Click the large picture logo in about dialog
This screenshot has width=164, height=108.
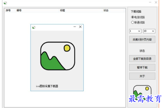[58, 56]
